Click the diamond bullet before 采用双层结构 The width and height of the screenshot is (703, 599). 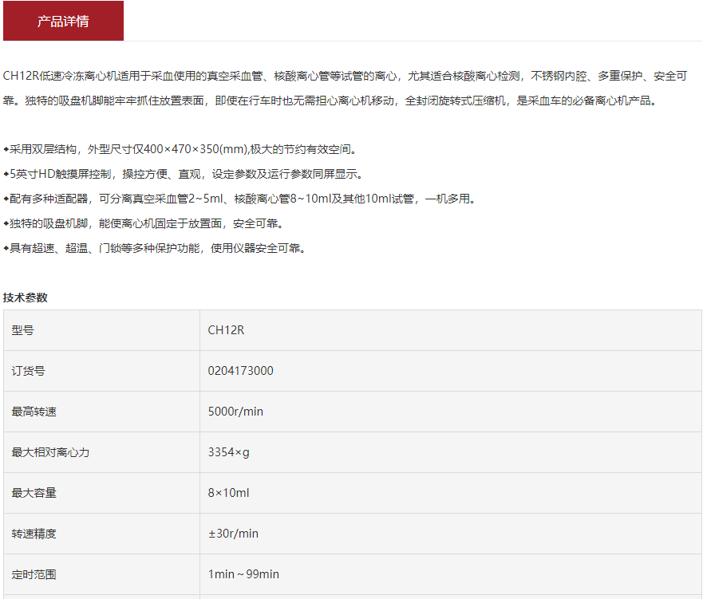(6, 149)
